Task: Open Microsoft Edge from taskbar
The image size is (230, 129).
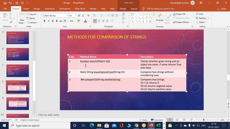Action: pyautogui.click(x=92, y=125)
